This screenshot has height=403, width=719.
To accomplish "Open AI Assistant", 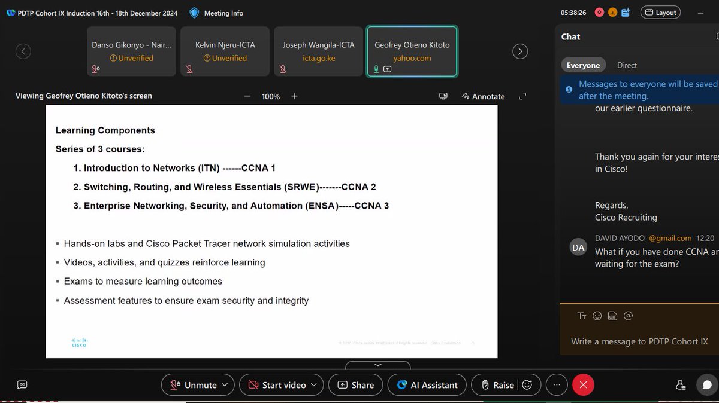I will click(x=427, y=385).
